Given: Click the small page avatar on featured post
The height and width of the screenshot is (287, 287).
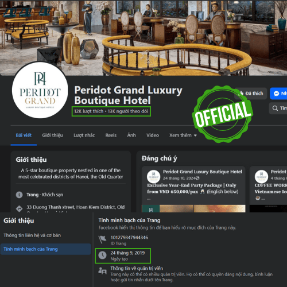Looking at the screenshot, I should click(153, 176).
